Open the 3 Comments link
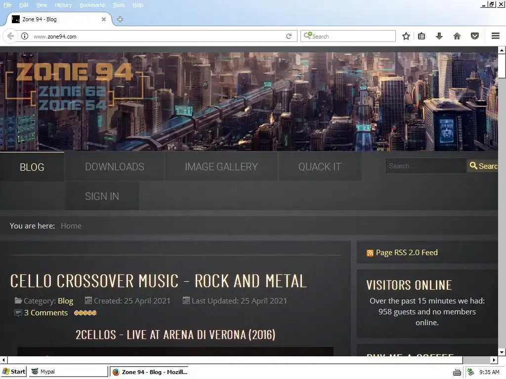The image size is (506, 379). pyautogui.click(x=46, y=312)
